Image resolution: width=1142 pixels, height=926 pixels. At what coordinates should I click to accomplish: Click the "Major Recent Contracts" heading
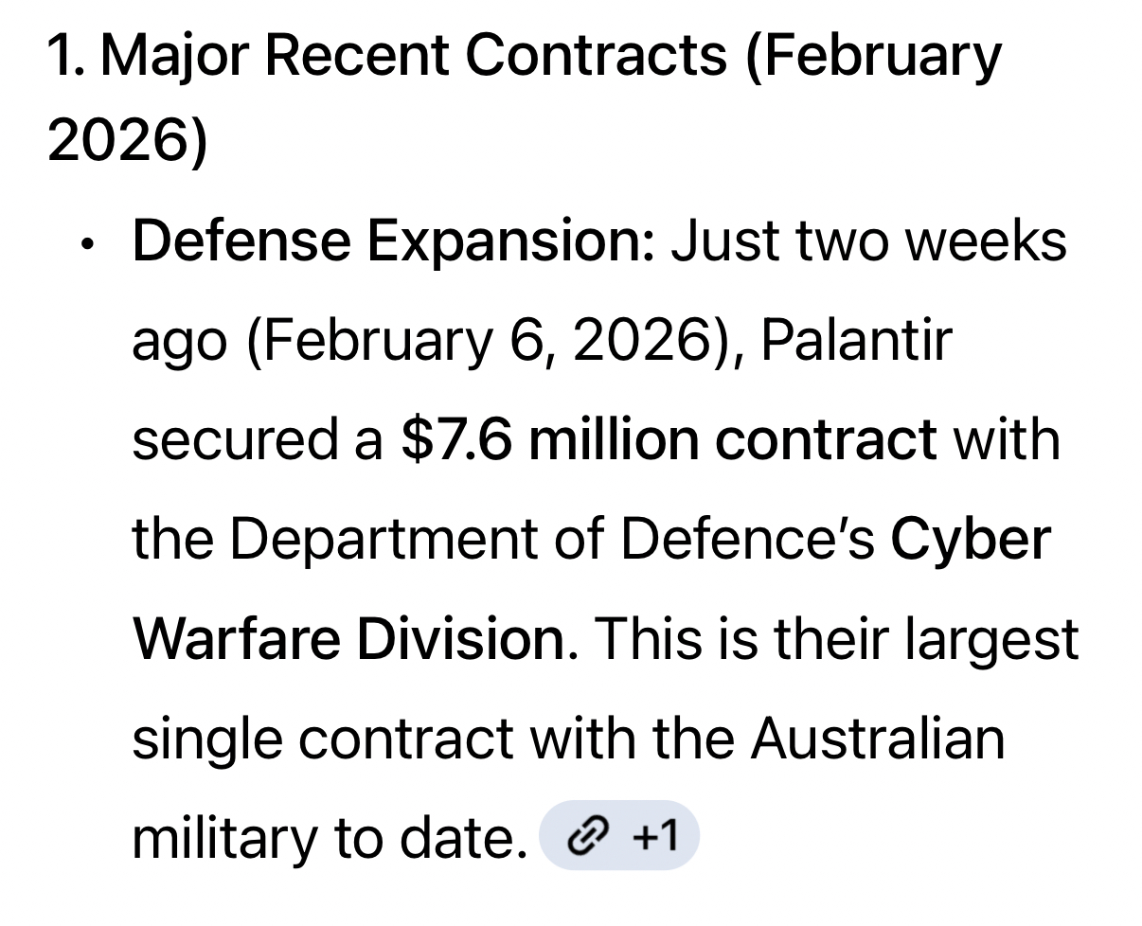coord(414,57)
